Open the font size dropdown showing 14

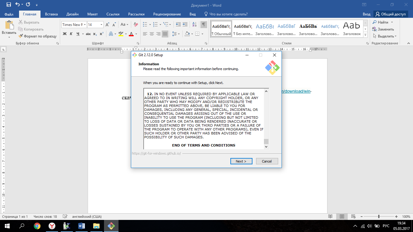102,25
